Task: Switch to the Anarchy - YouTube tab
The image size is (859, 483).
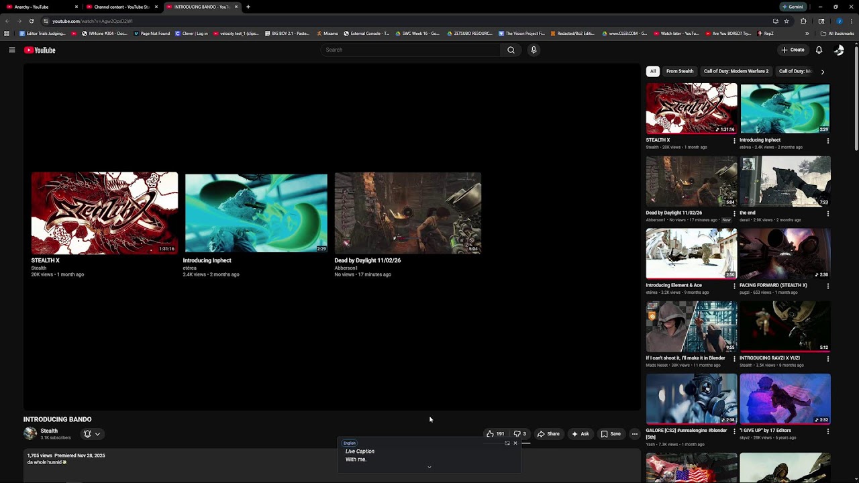Action: pos(40,7)
